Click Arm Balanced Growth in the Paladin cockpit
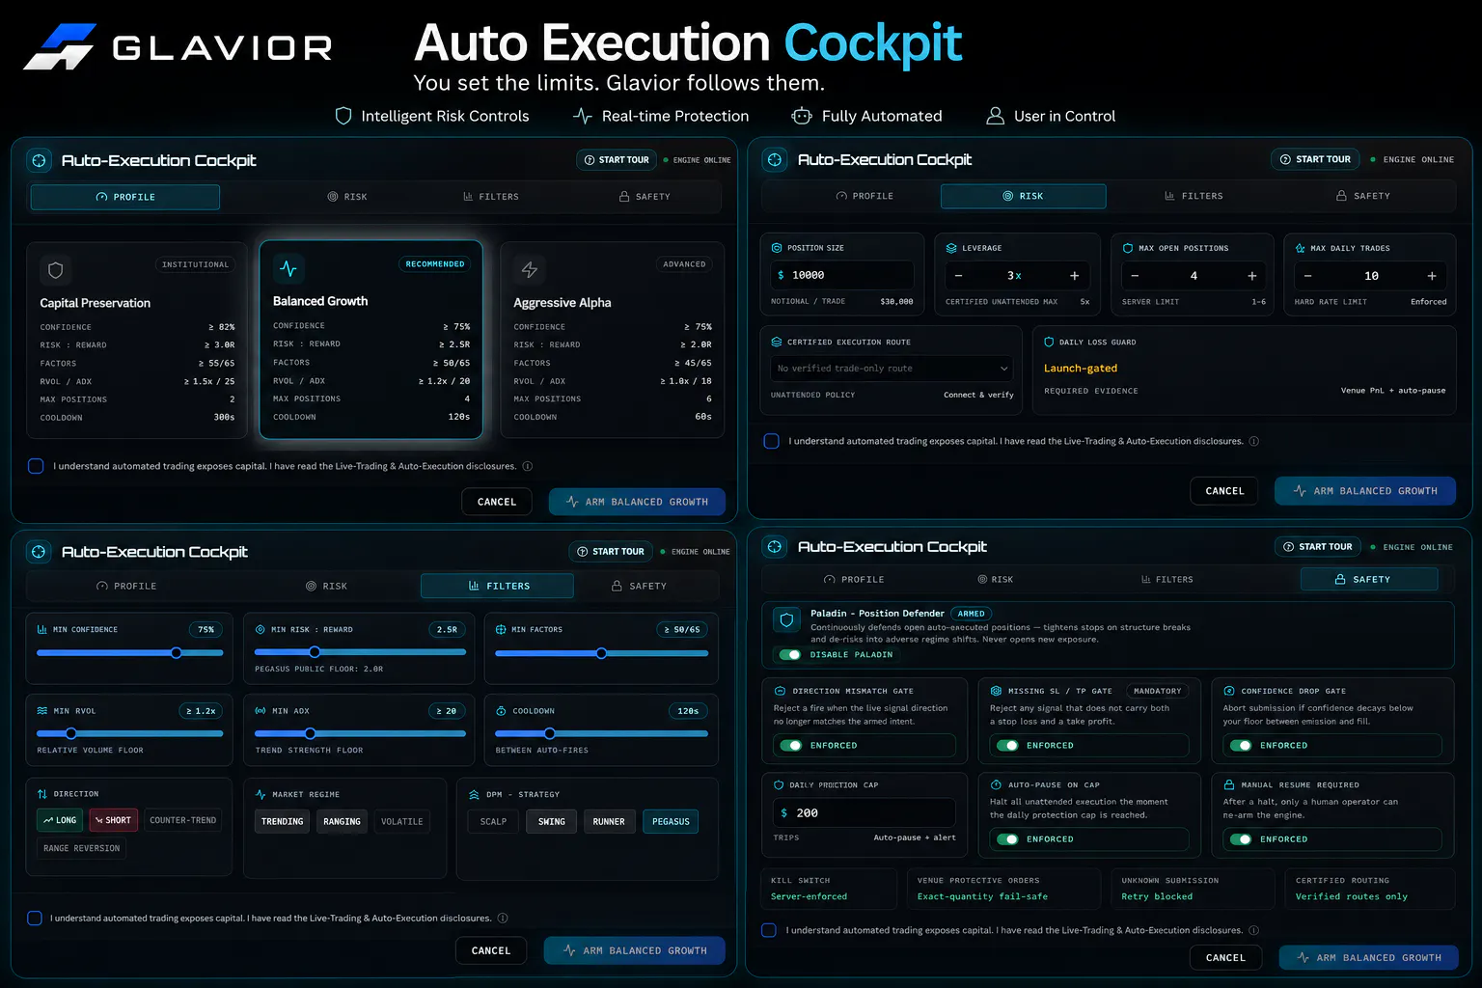Image resolution: width=1482 pixels, height=988 pixels. click(1368, 958)
